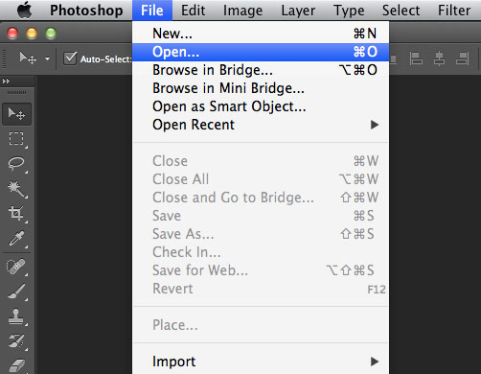Screen dimensions: 481x374
Task: Open the tool preset picker arrow
Action: [47, 58]
